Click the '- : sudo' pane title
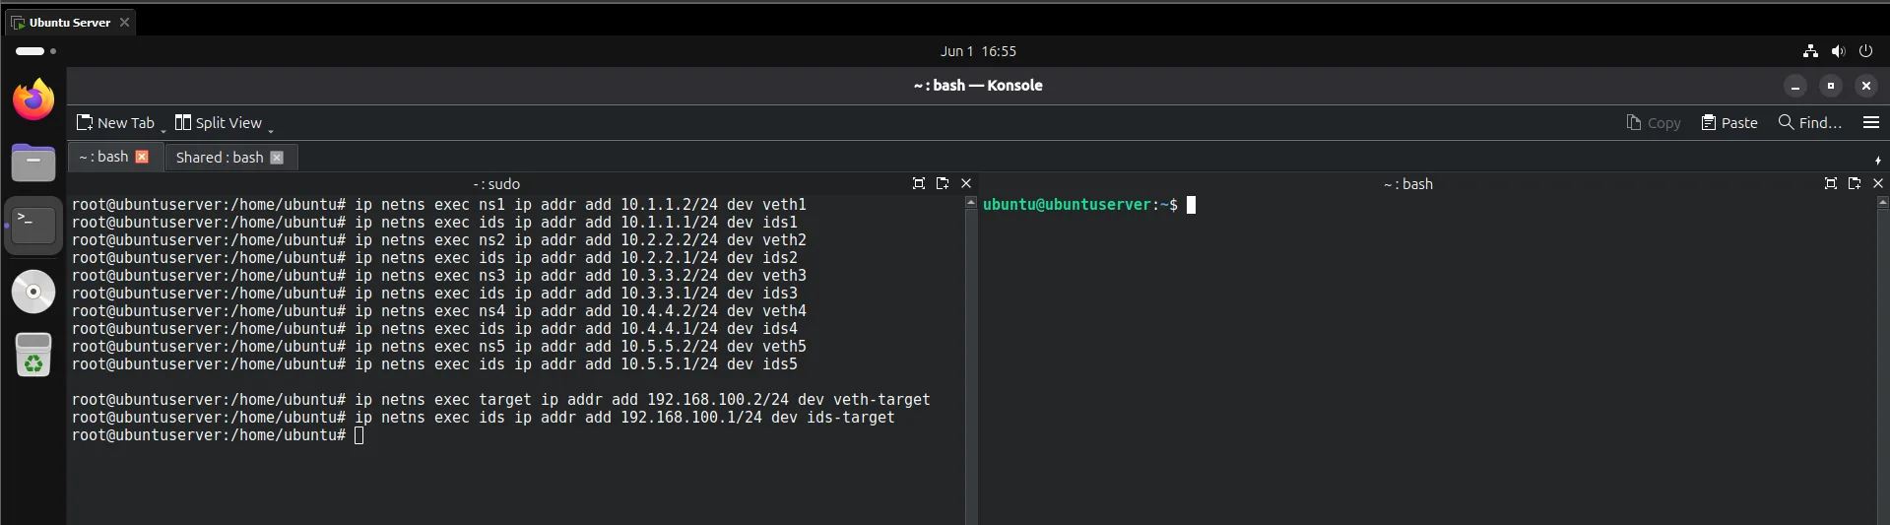 click(496, 184)
